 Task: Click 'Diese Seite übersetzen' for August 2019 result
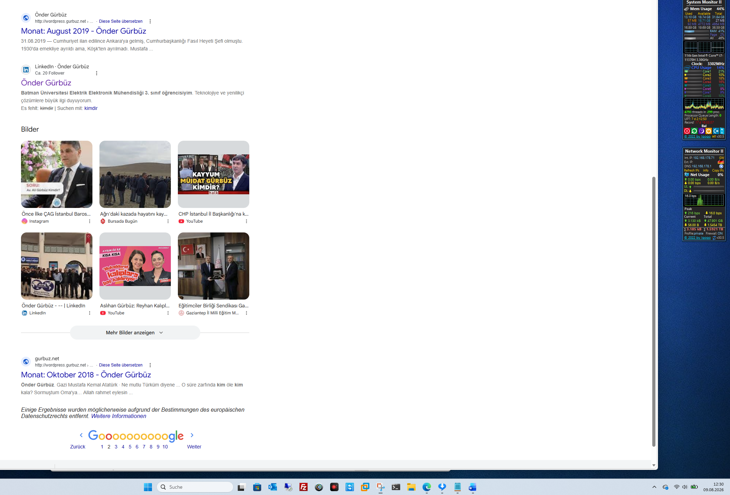[x=121, y=21]
